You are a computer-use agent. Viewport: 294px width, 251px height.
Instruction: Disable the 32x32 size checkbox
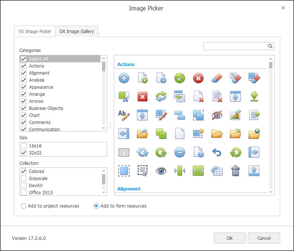(x=23, y=153)
